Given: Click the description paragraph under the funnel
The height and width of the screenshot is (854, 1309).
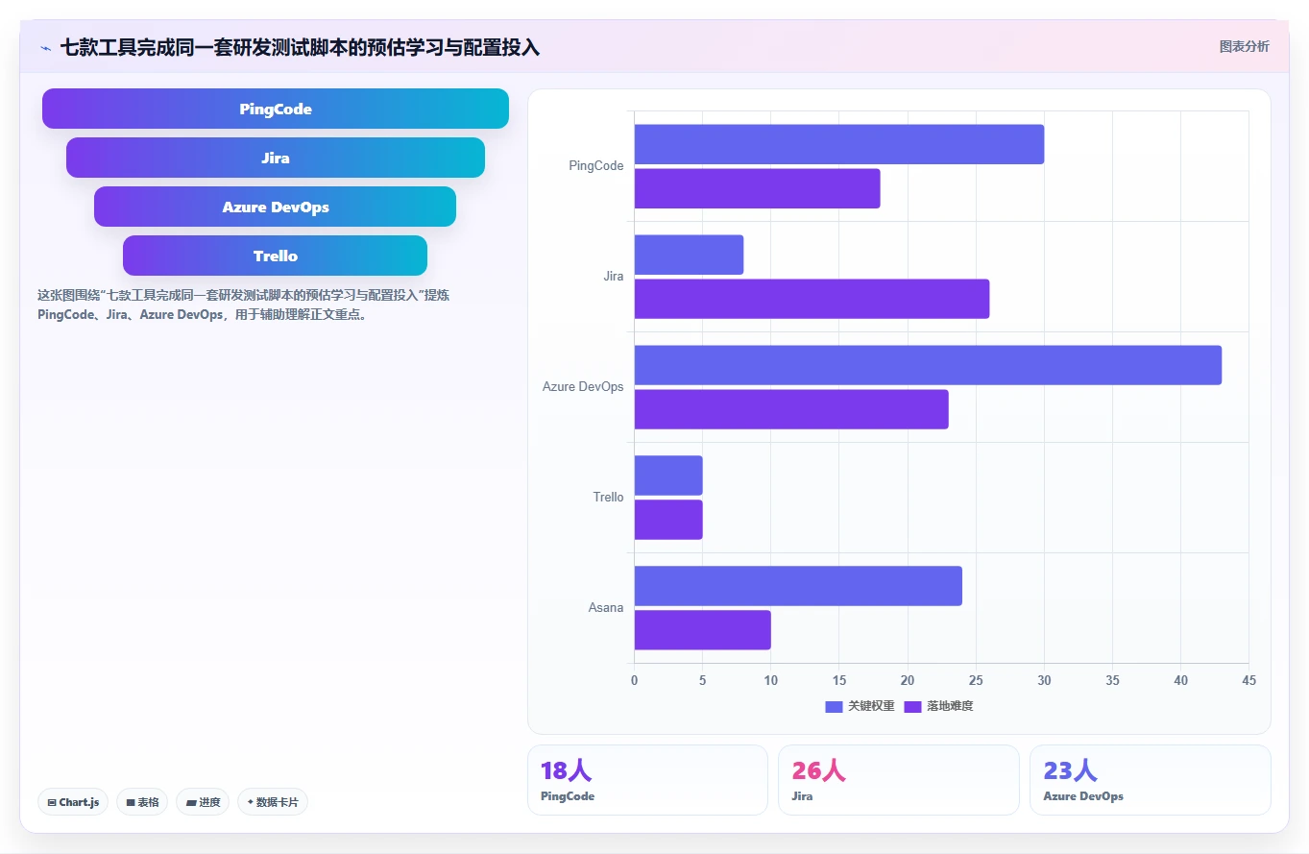Looking at the screenshot, I should pyautogui.click(x=243, y=305).
